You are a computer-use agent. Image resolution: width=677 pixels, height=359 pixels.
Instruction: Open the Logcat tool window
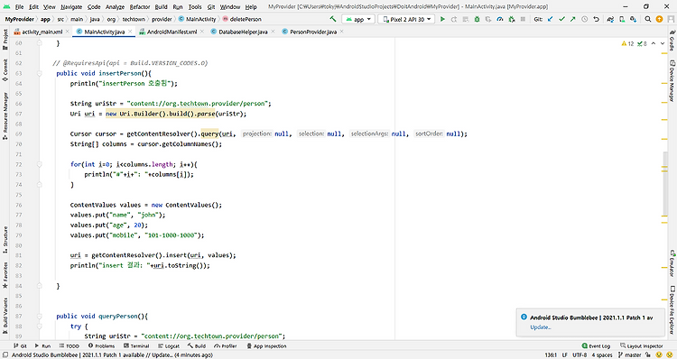(169, 346)
